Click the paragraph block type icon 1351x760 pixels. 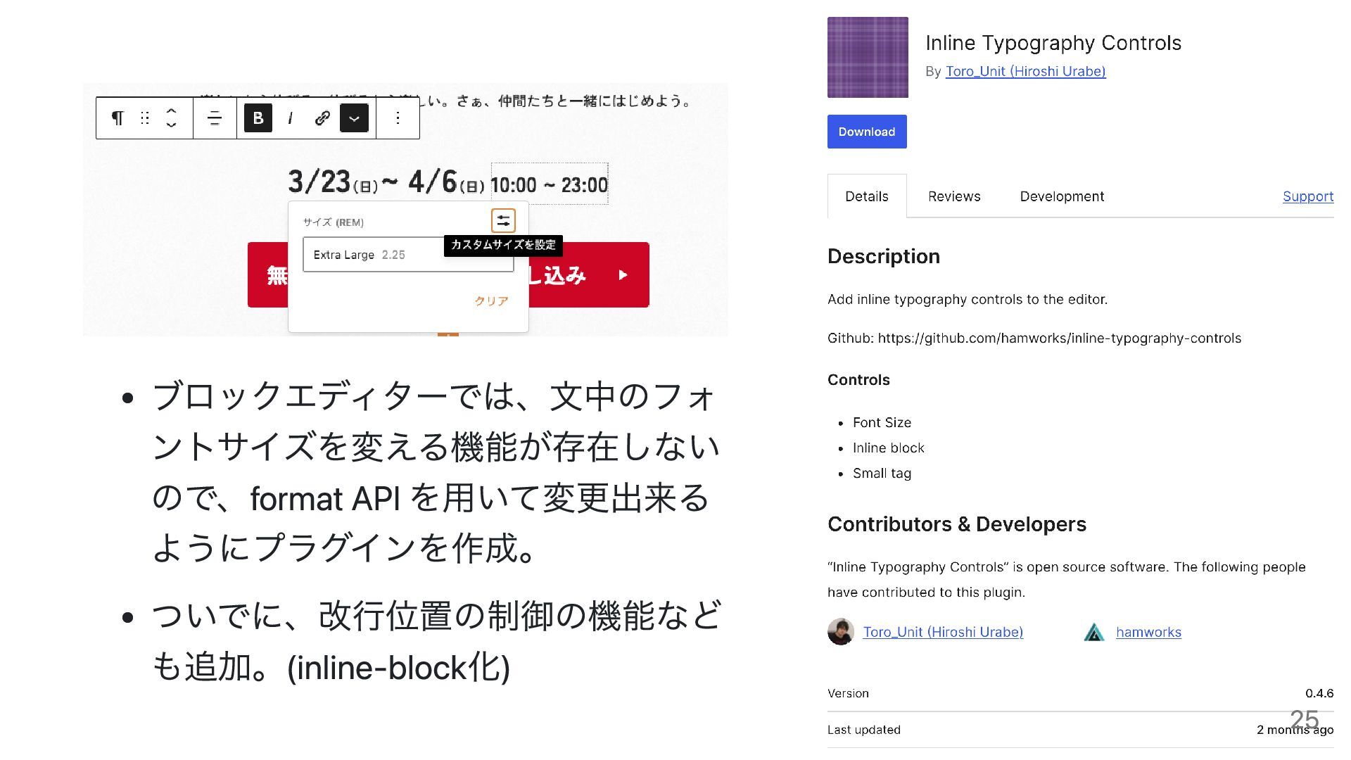(118, 118)
